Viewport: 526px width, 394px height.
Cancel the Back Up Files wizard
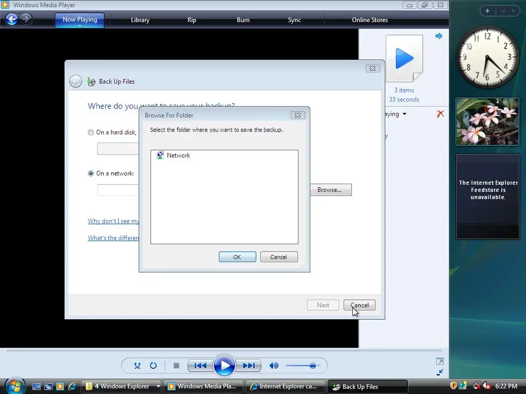click(x=359, y=305)
